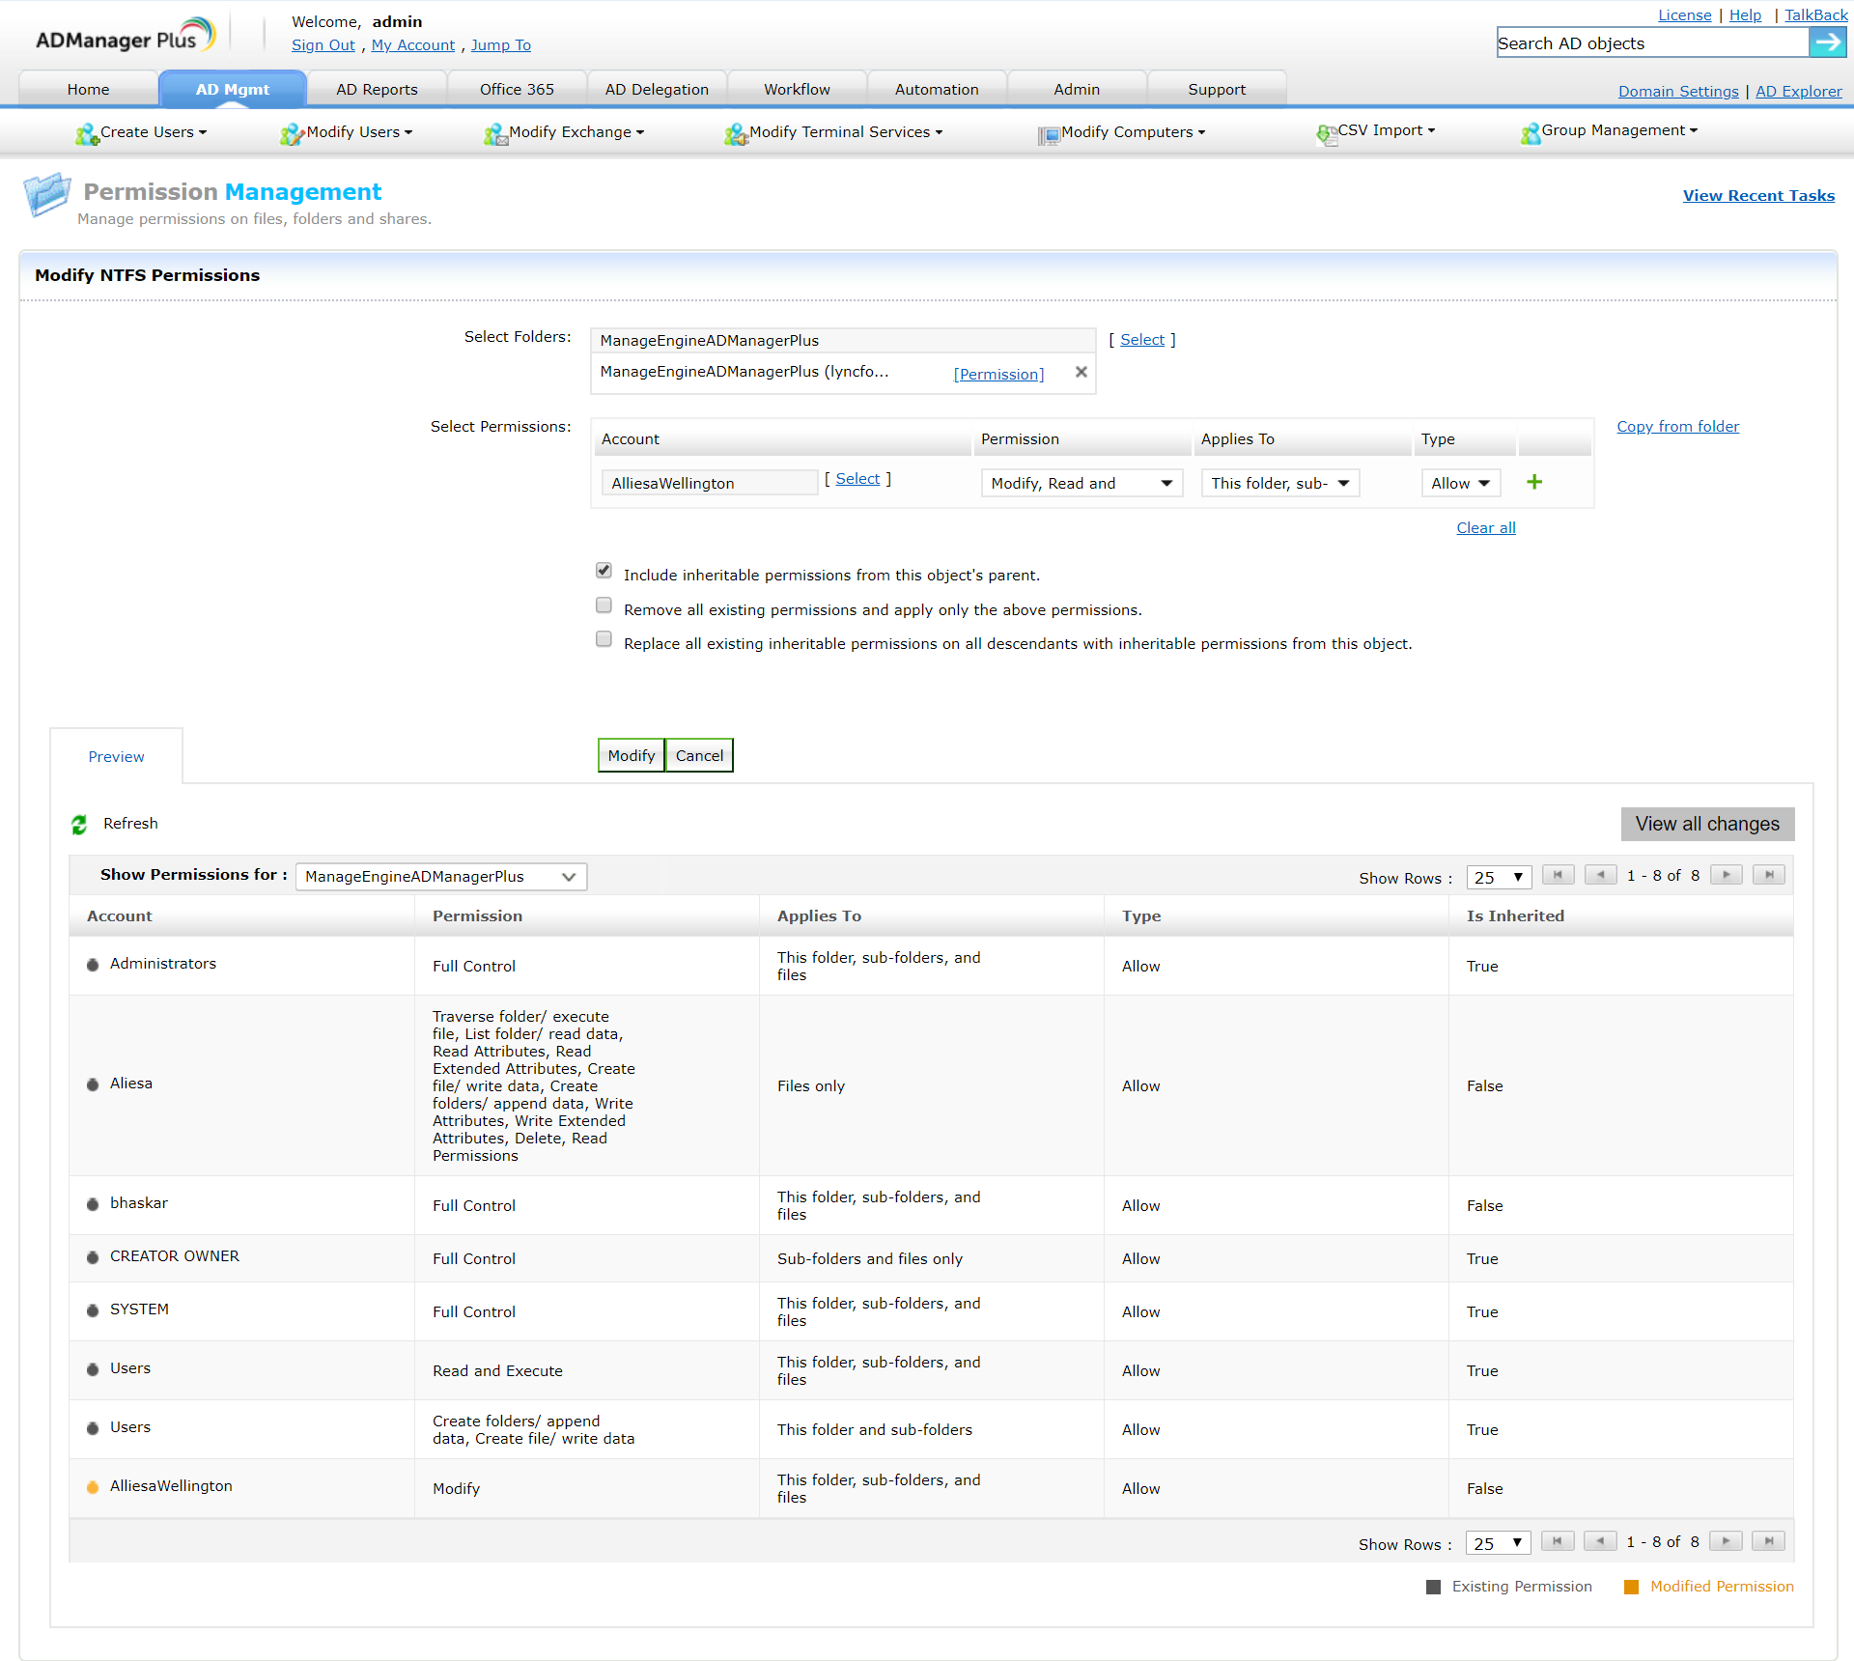
Task: Open the Permission dropdown showing Modify, Read
Action: point(1081,483)
